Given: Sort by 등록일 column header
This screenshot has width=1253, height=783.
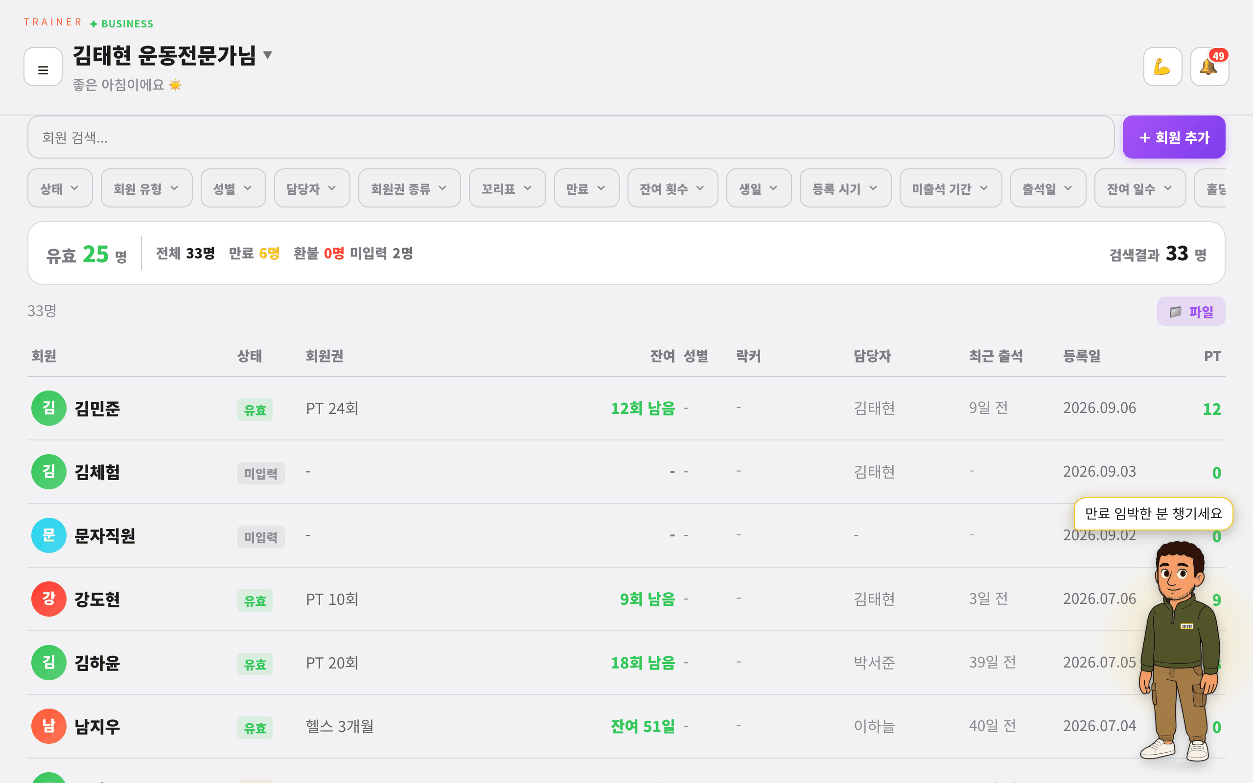Looking at the screenshot, I should tap(1082, 356).
